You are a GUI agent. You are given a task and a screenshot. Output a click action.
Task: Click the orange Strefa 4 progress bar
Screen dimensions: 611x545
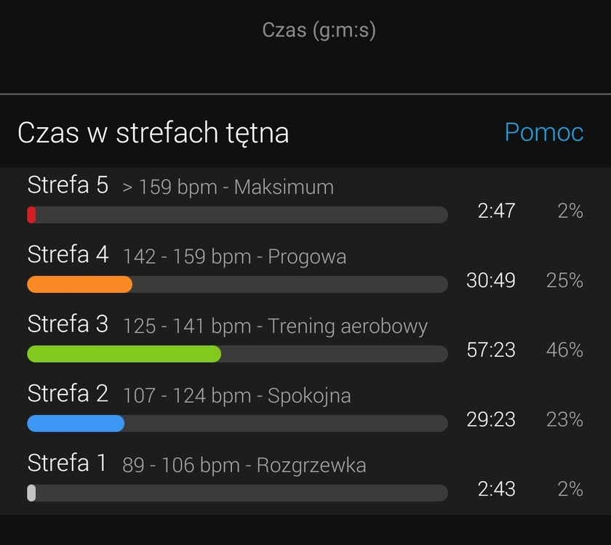[80, 284]
